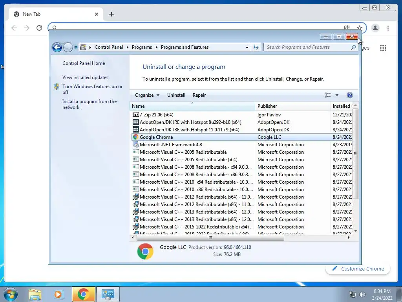
Task: Select Programs in breadcrumb path
Action: click(142, 47)
